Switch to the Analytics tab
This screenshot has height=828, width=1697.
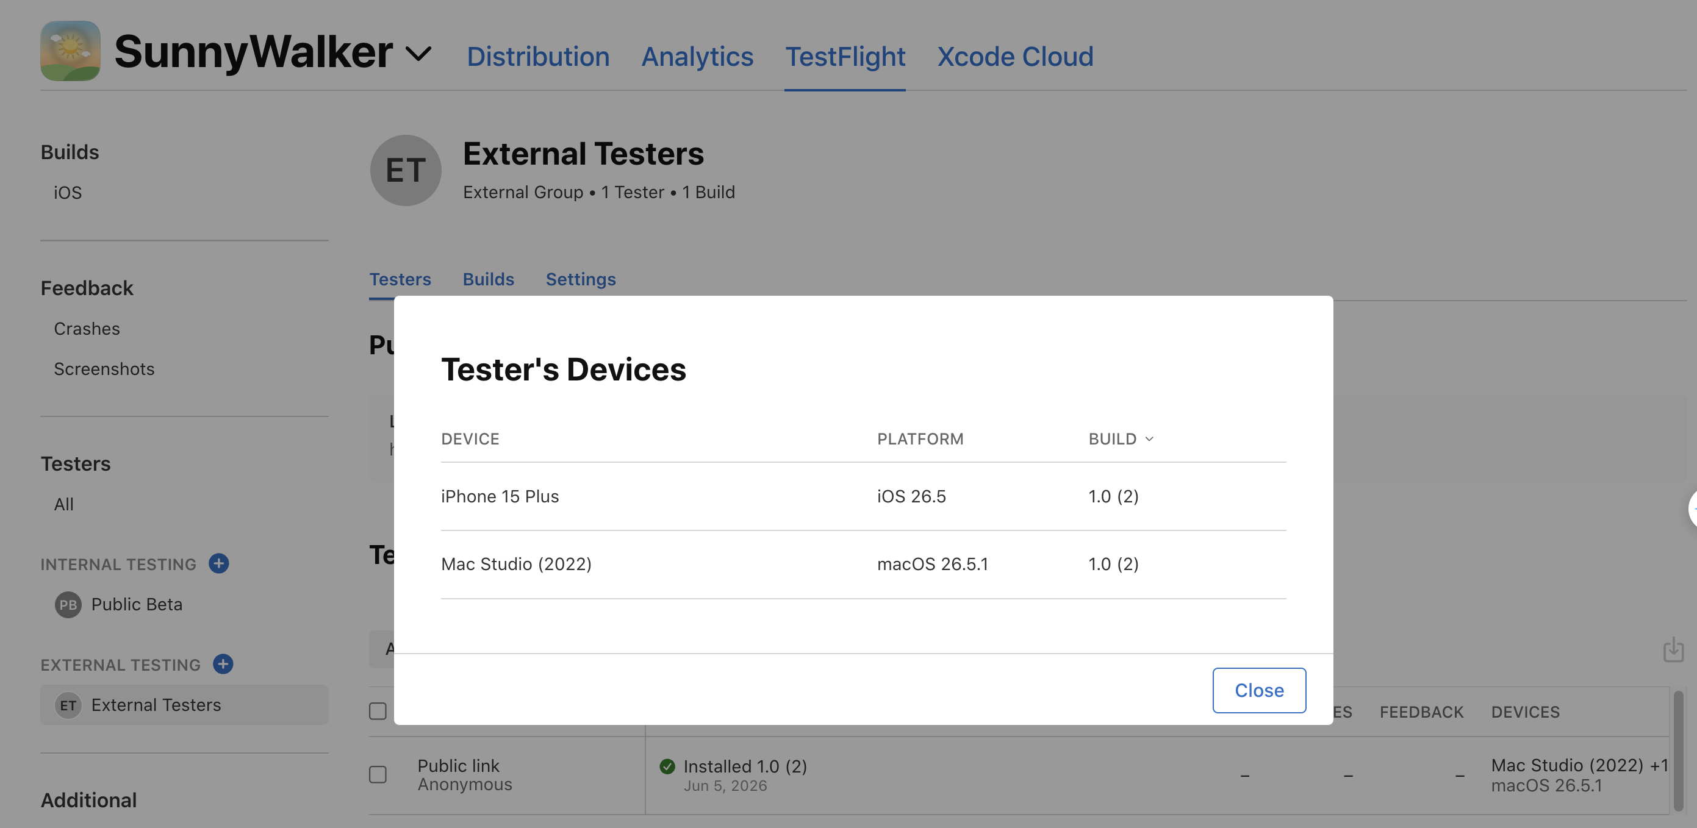coord(697,56)
